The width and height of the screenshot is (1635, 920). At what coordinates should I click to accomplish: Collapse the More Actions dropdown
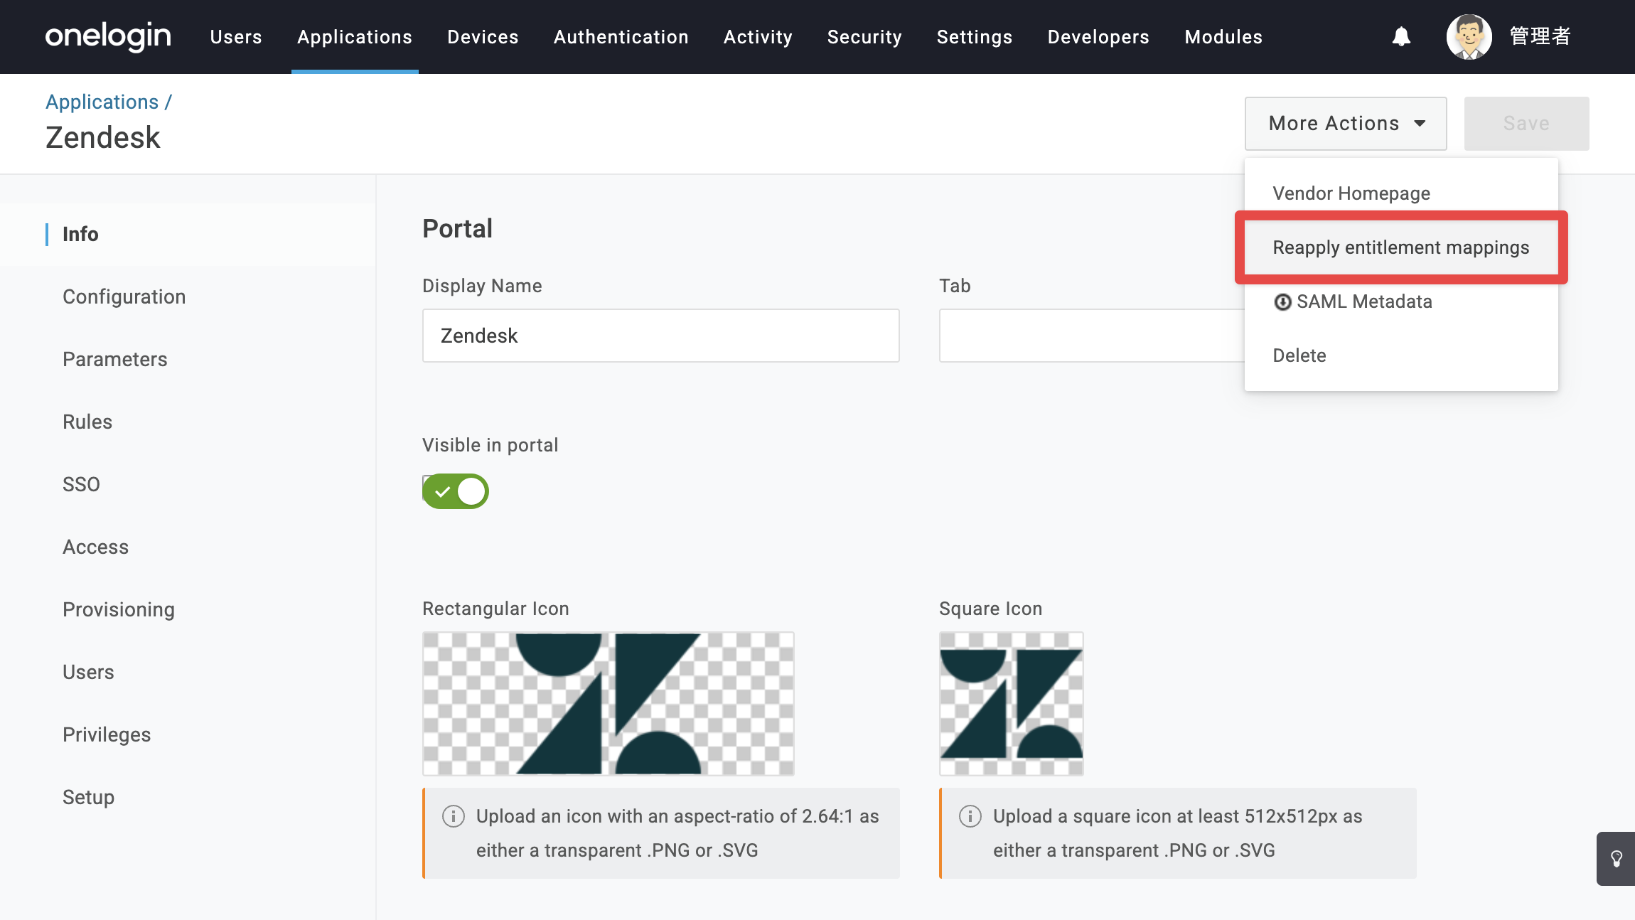tap(1346, 124)
